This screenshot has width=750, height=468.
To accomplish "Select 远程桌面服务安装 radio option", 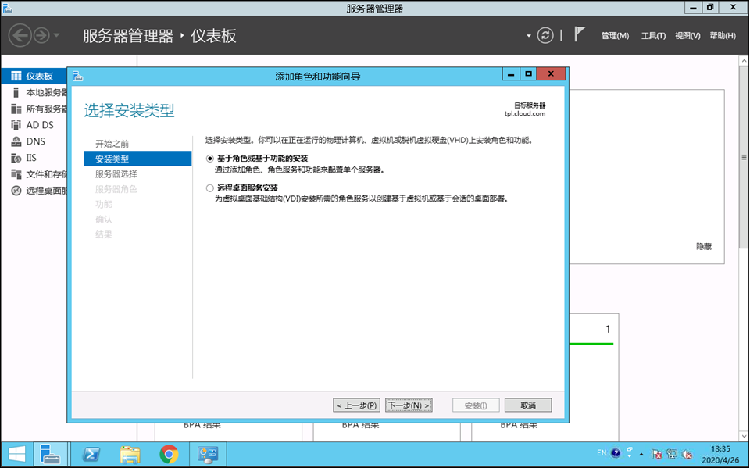I will [x=209, y=188].
